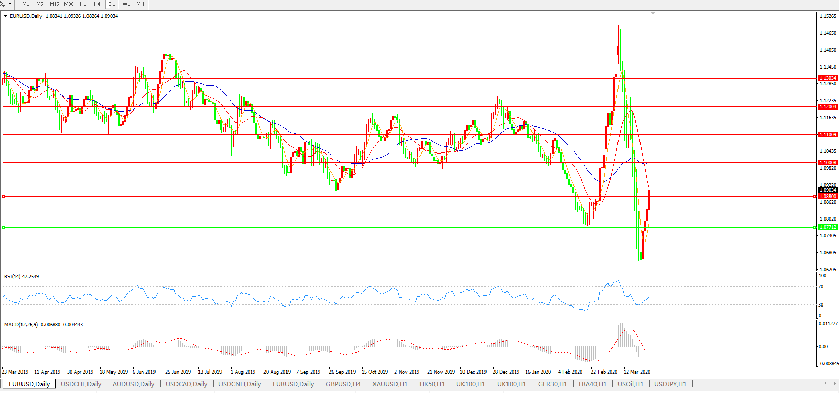
Task: Switch to the XAUUSD,H1 chart tab
Action: (x=390, y=384)
